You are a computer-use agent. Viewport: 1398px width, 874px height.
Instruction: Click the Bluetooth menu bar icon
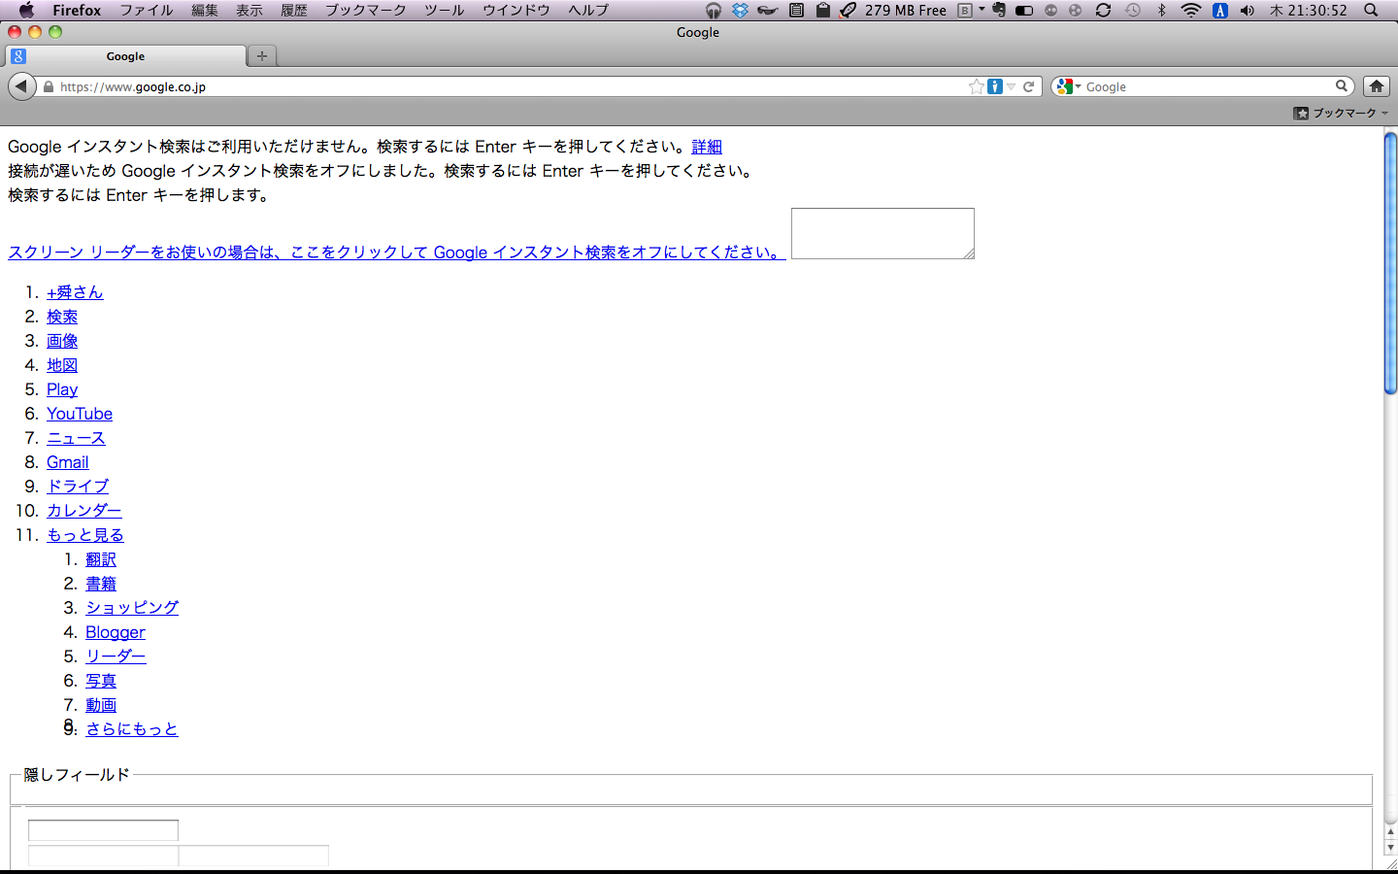coord(1161,10)
